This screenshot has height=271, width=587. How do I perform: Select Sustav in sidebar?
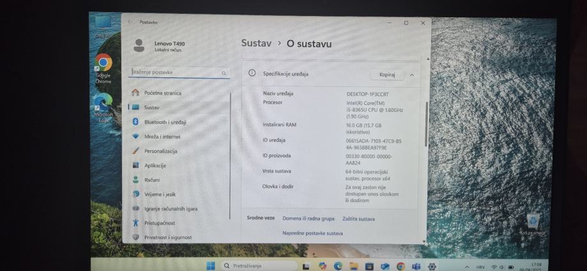tap(178, 107)
